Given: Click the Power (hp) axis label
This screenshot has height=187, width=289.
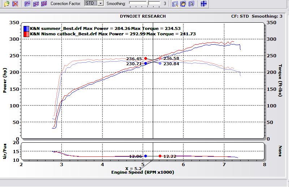Looking at the screenshot, I should (5, 80).
